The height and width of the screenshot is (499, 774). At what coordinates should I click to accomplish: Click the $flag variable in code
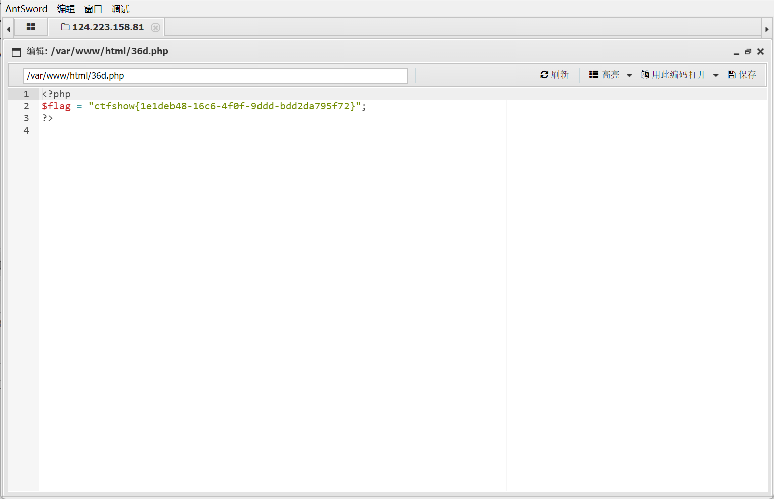56,106
